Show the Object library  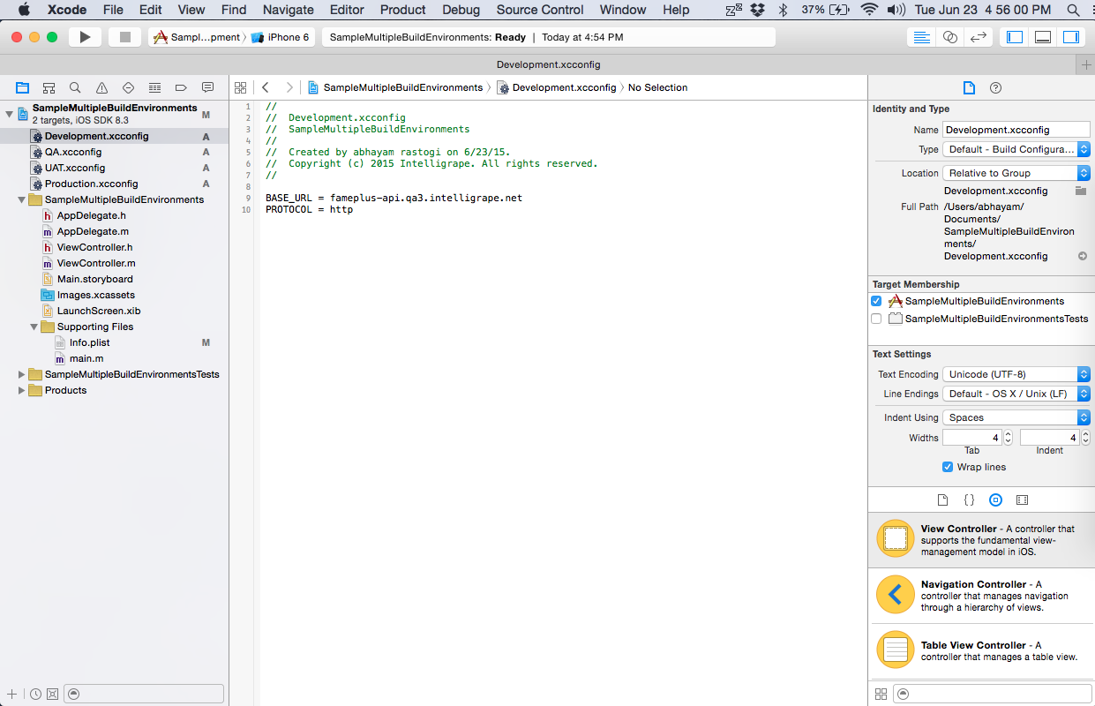click(995, 499)
